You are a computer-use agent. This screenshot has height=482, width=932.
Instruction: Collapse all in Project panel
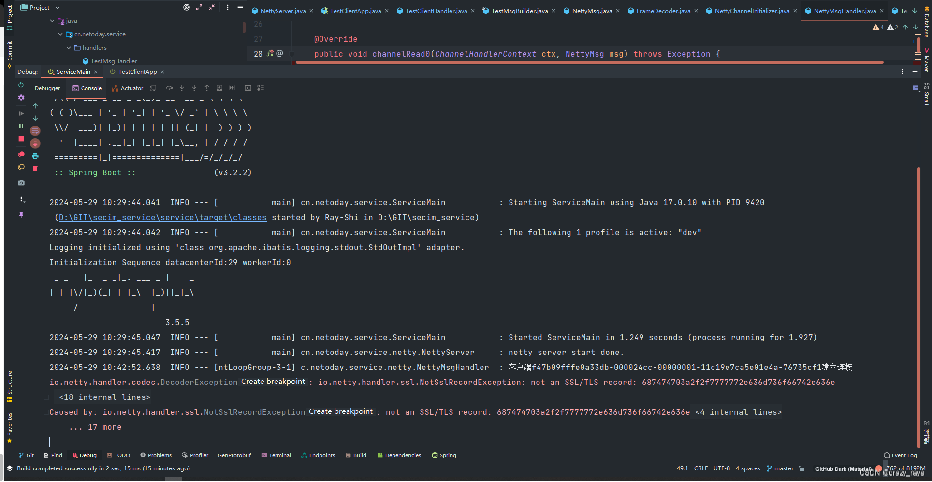pyautogui.click(x=212, y=7)
